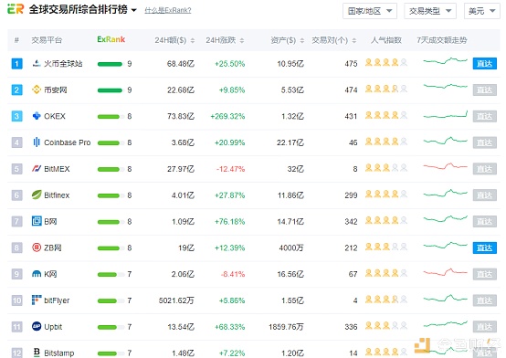Click popularity icons in ZB网 row
The width and height of the screenshot is (506, 358).
coord(386,247)
